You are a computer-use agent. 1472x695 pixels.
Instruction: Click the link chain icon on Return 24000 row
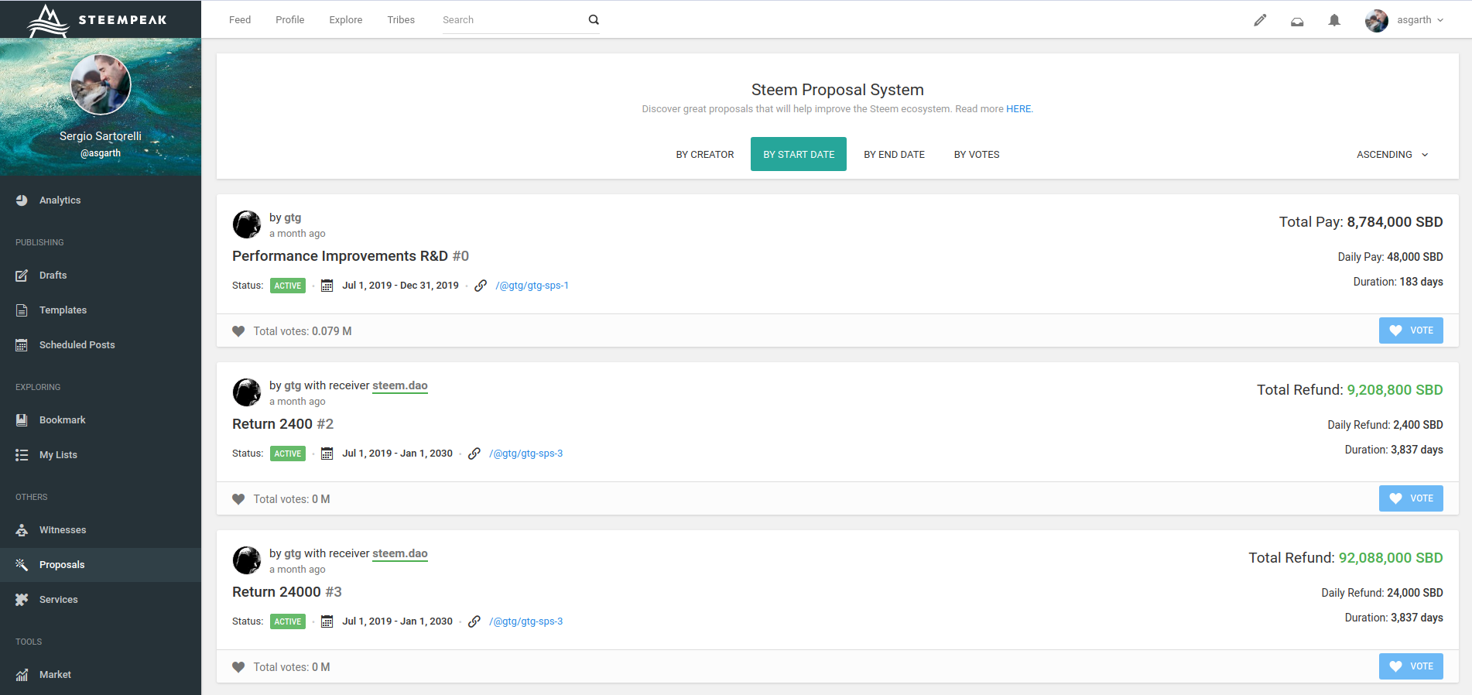point(474,621)
